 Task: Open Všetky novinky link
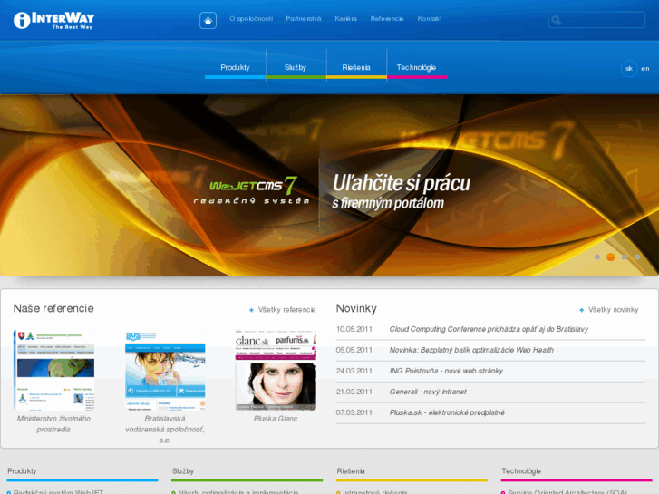coord(613,310)
